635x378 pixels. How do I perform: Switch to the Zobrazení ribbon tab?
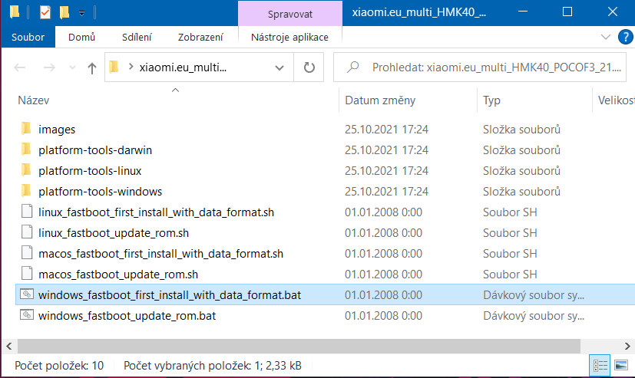tap(200, 38)
